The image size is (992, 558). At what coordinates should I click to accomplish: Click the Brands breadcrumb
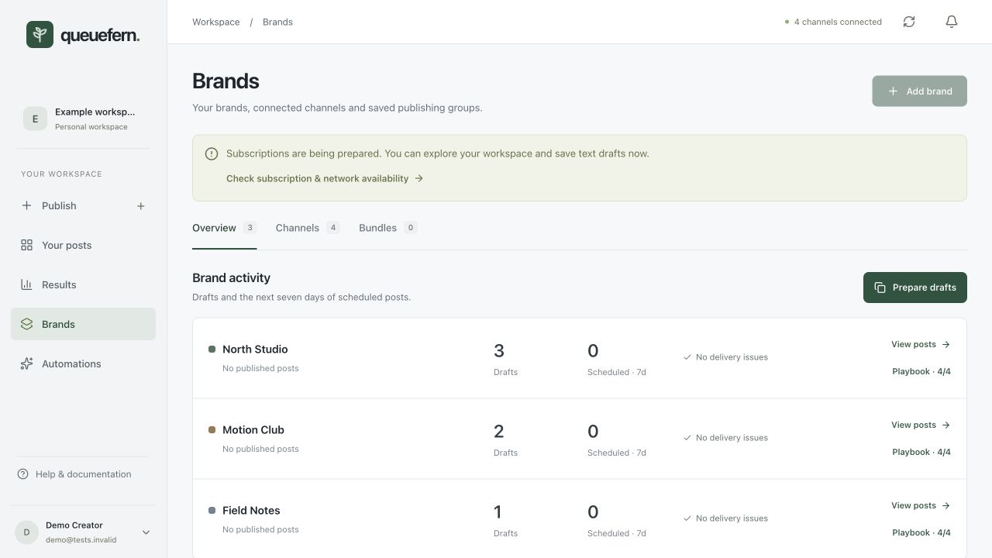click(277, 22)
